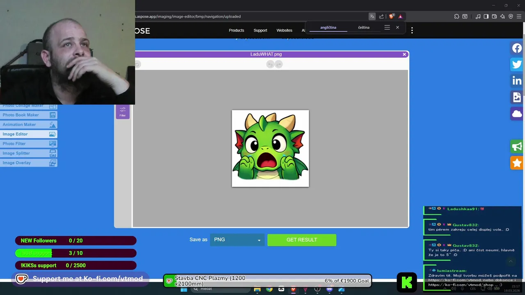The width and height of the screenshot is (525, 295).
Task: Open the Filter tool in editor sidebar
Action: click(123, 111)
